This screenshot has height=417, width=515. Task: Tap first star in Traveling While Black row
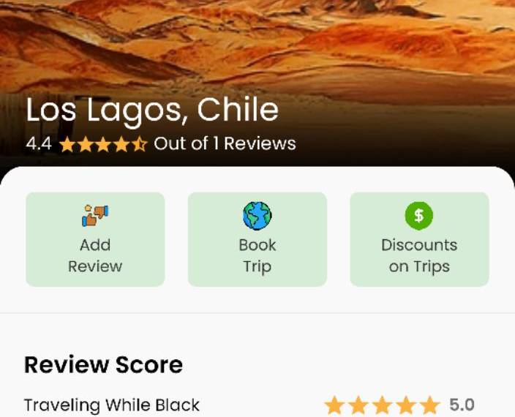click(x=334, y=405)
